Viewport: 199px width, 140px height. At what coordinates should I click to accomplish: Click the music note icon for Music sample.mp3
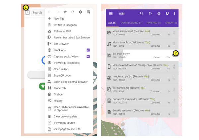109,44
